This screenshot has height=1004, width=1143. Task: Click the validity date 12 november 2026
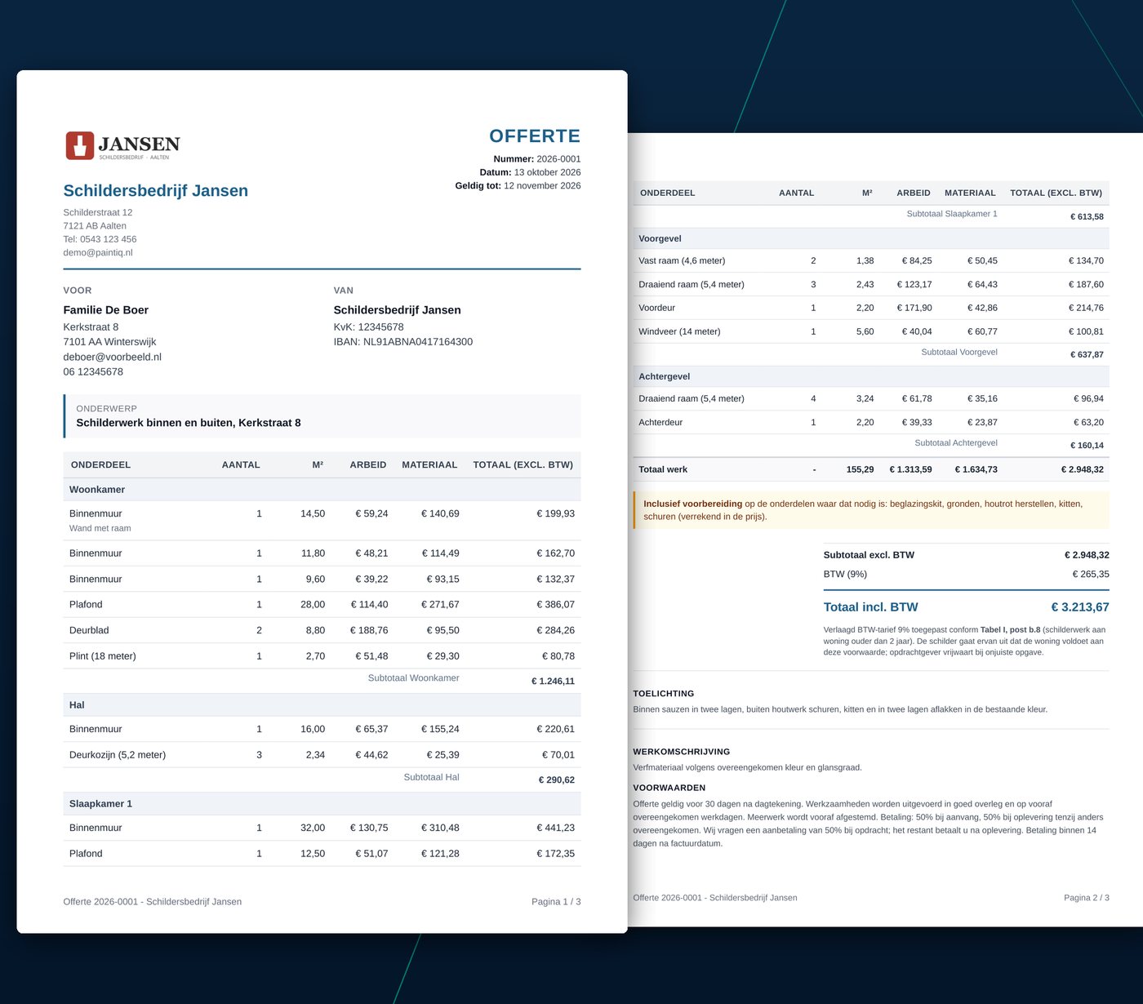click(x=542, y=186)
